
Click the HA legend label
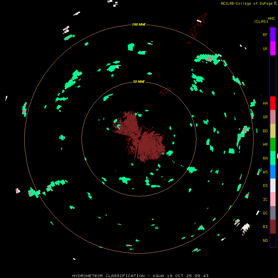tap(265, 103)
